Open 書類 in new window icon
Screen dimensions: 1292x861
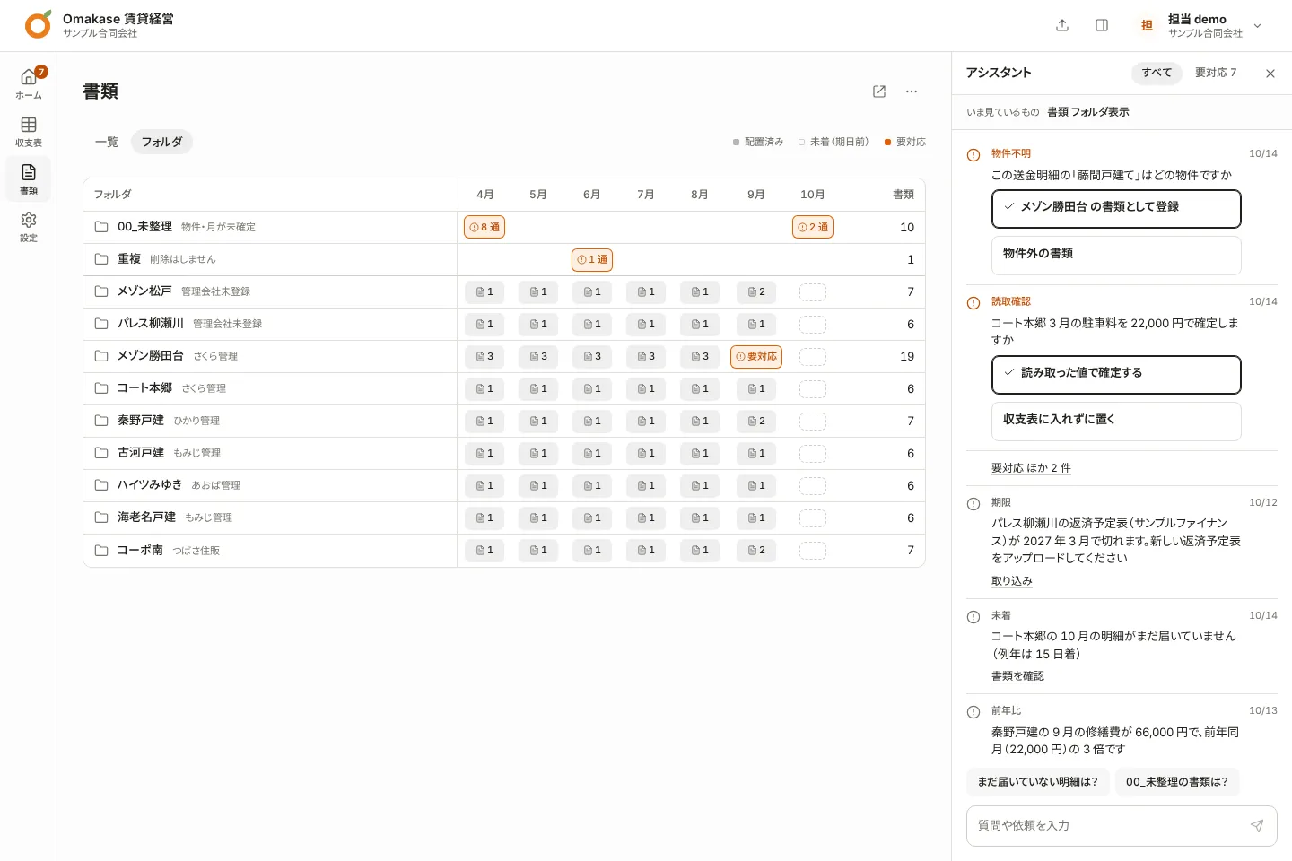point(879,91)
